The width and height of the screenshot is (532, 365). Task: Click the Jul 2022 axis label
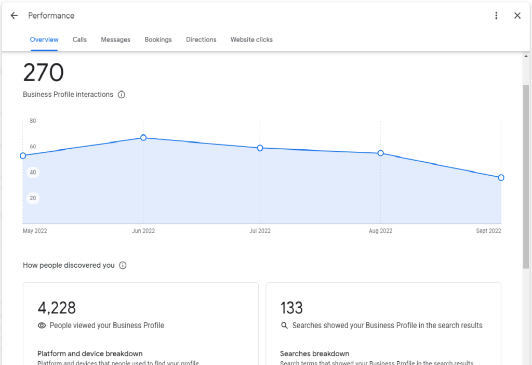coord(260,231)
